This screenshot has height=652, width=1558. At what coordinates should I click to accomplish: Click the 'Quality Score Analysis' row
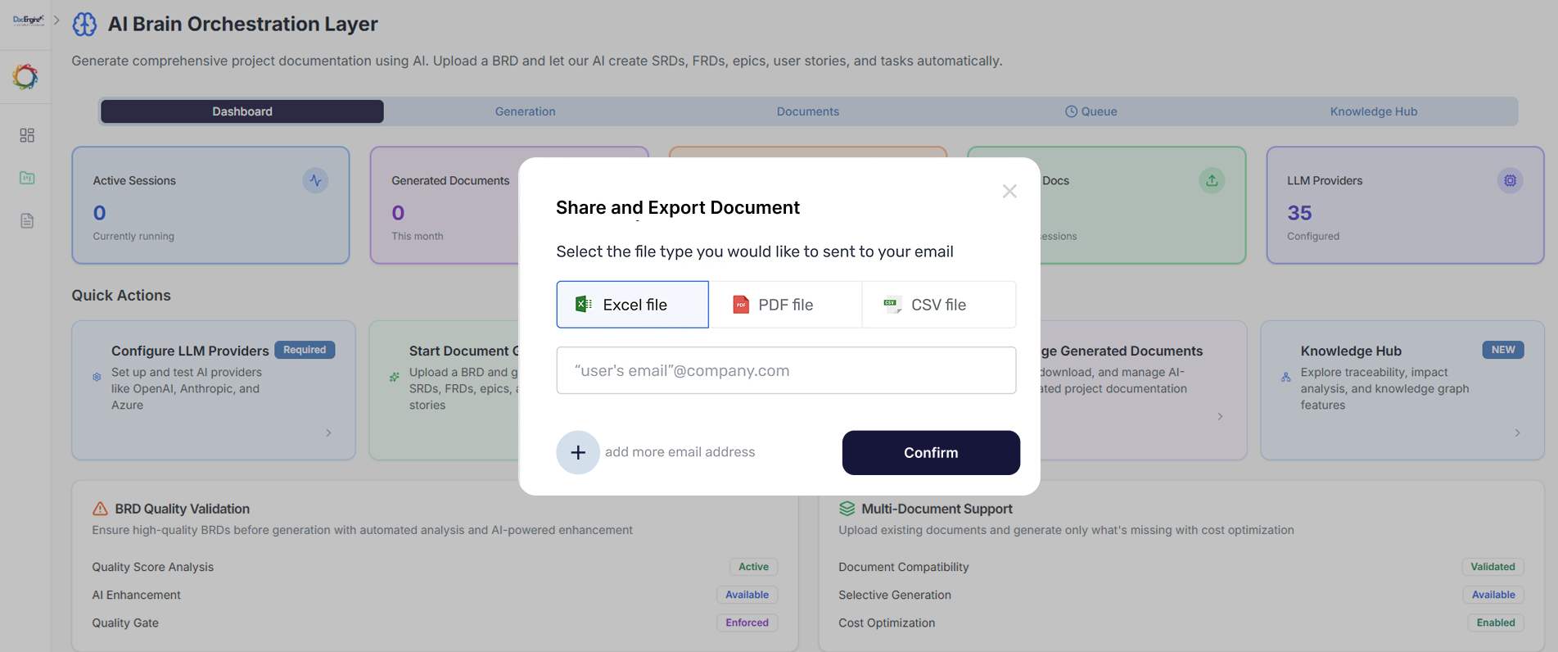point(435,567)
